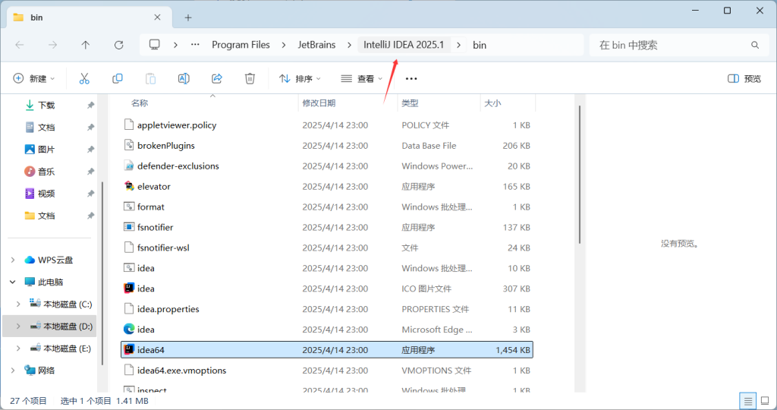Switch to details view in status bar
The height and width of the screenshot is (410, 777).
click(x=748, y=400)
